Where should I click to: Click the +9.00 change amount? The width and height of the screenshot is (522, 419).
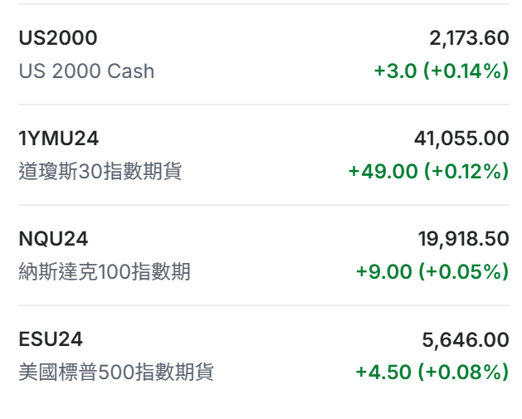click(x=386, y=272)
